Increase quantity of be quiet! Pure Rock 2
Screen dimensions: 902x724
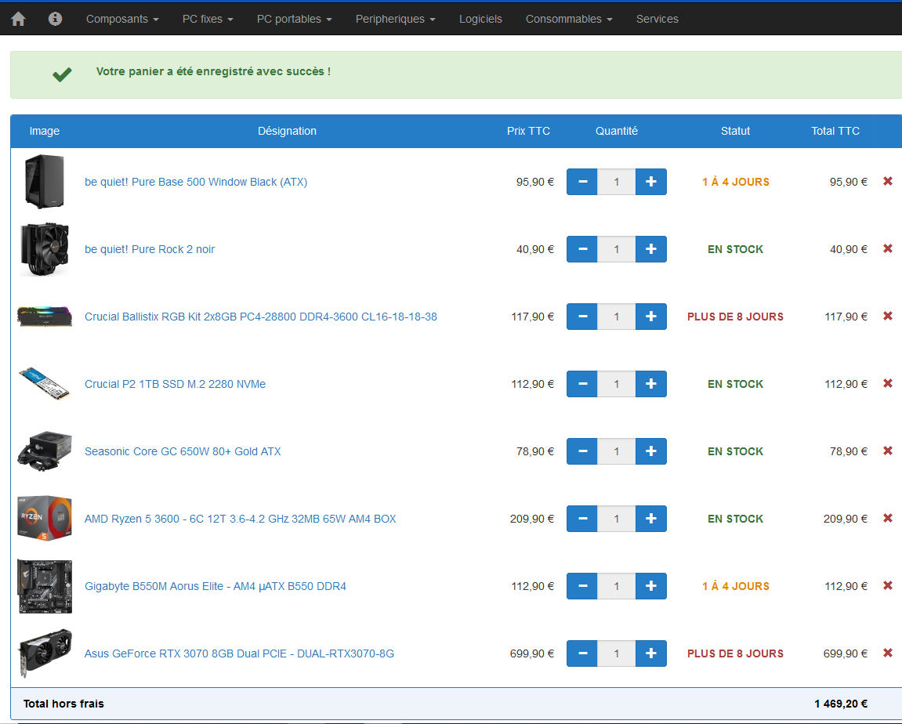[x=651, y=249]
